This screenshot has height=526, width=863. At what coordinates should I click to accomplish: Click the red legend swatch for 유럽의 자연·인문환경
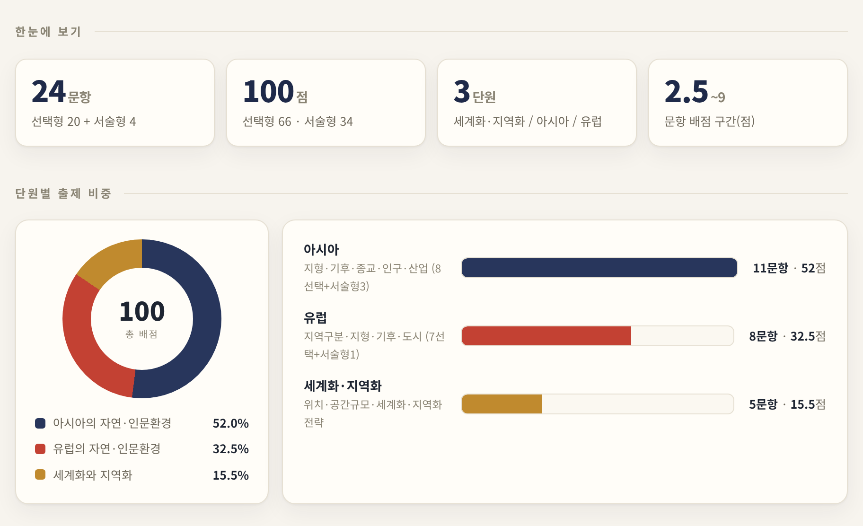click(x=40, y=449)
